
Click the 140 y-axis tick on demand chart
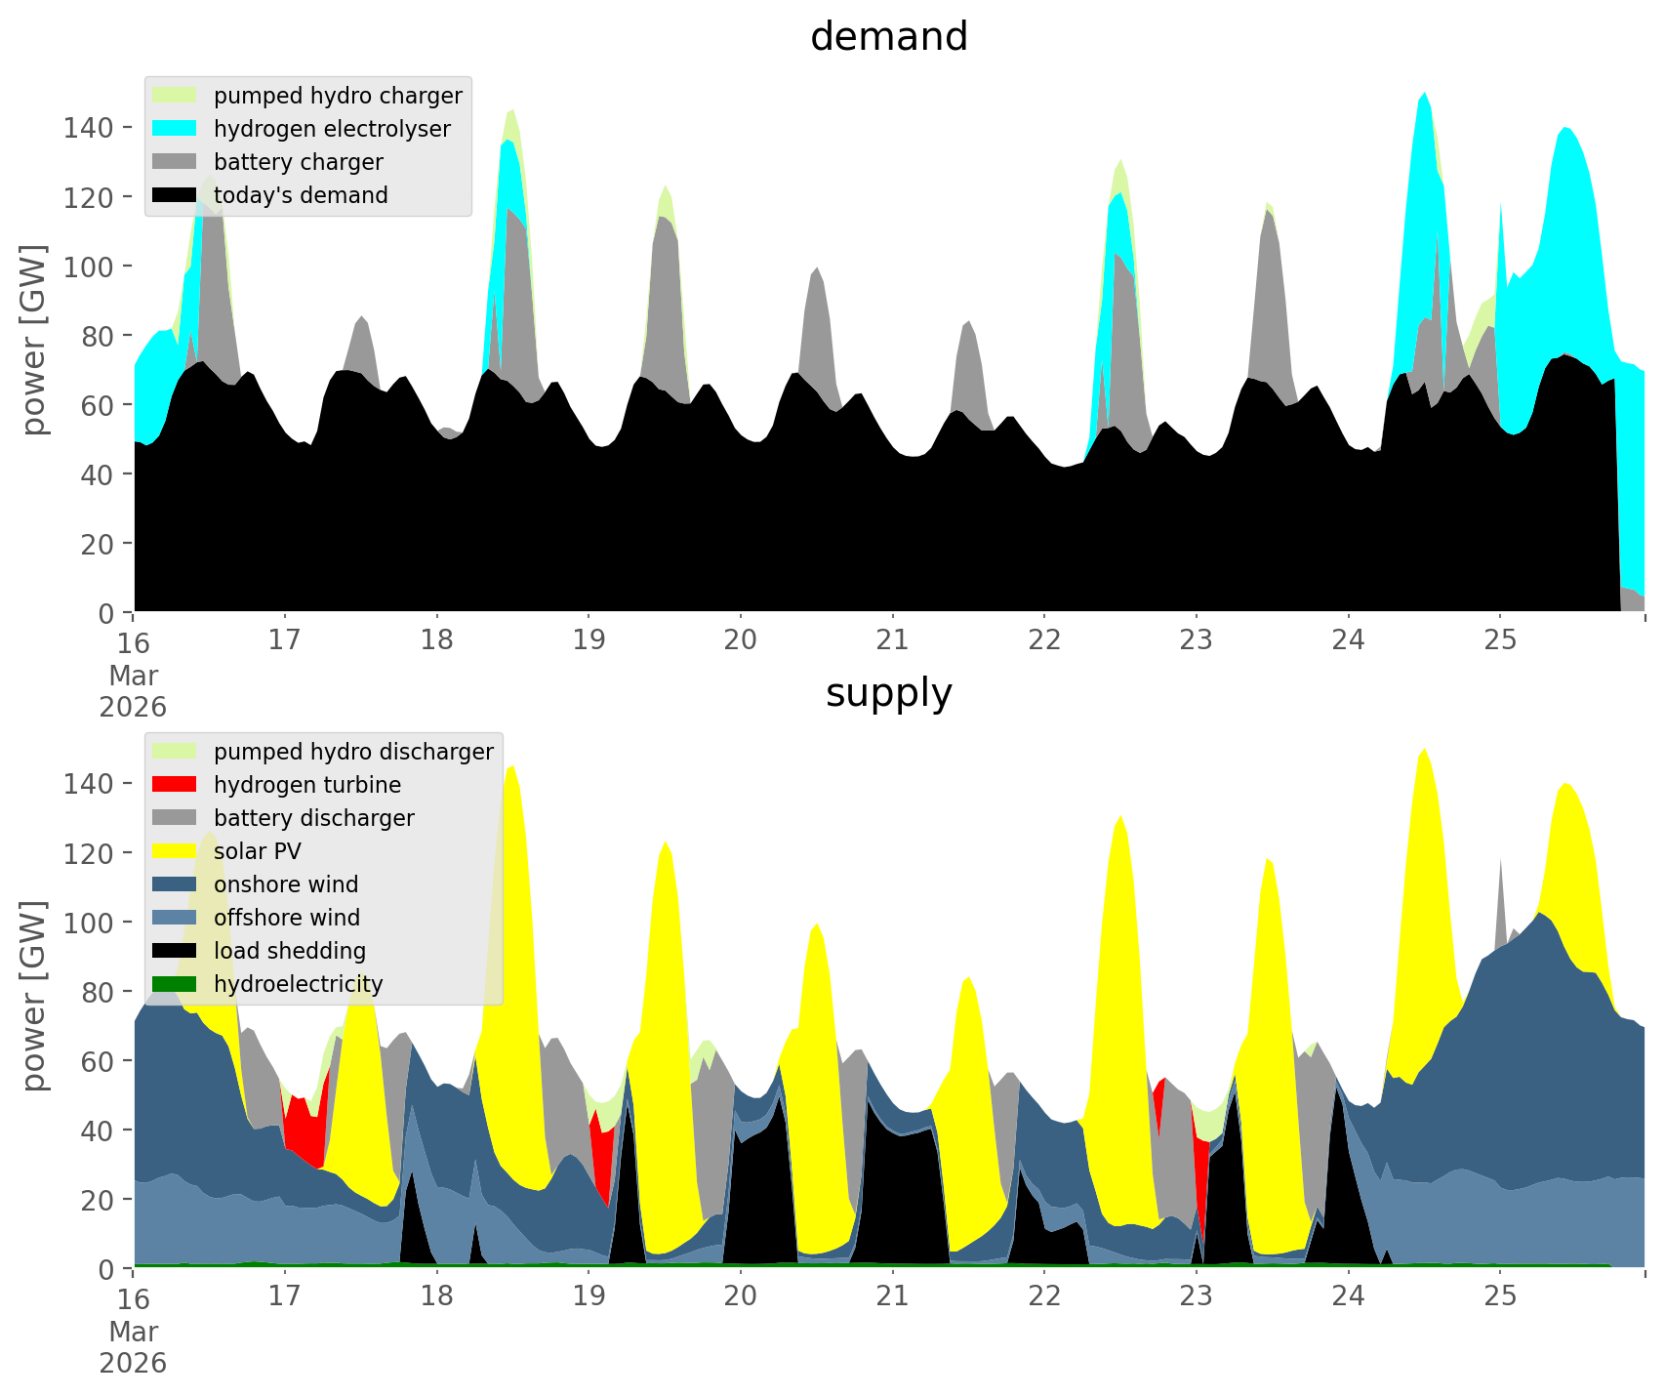click(89, 128)
